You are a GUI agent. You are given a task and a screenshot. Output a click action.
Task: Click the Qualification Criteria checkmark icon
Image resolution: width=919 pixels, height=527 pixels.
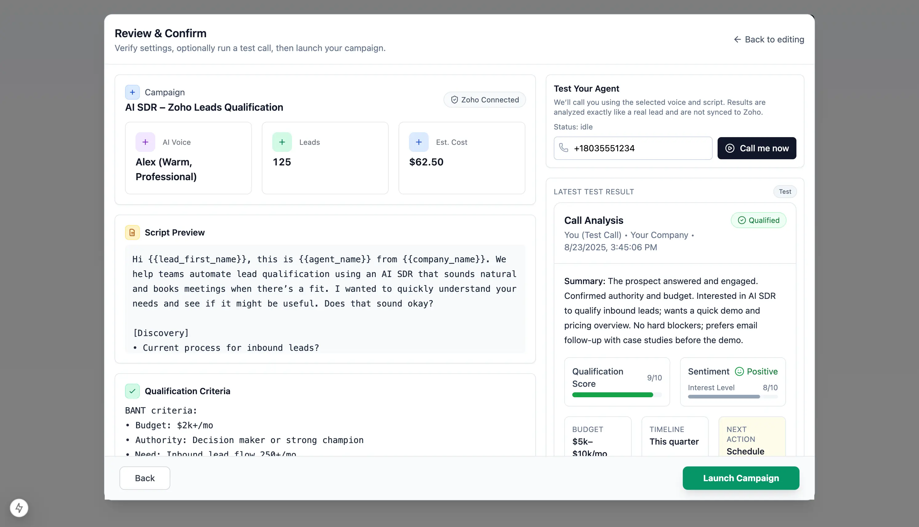tap(132, 391)
